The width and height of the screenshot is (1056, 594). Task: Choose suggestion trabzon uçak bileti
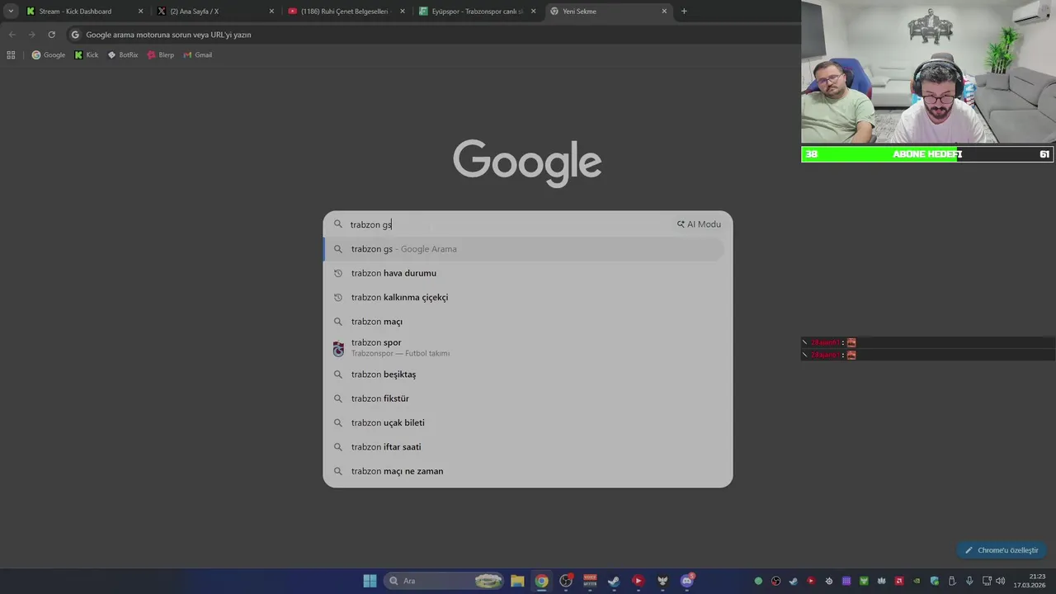tap(524, 422)
